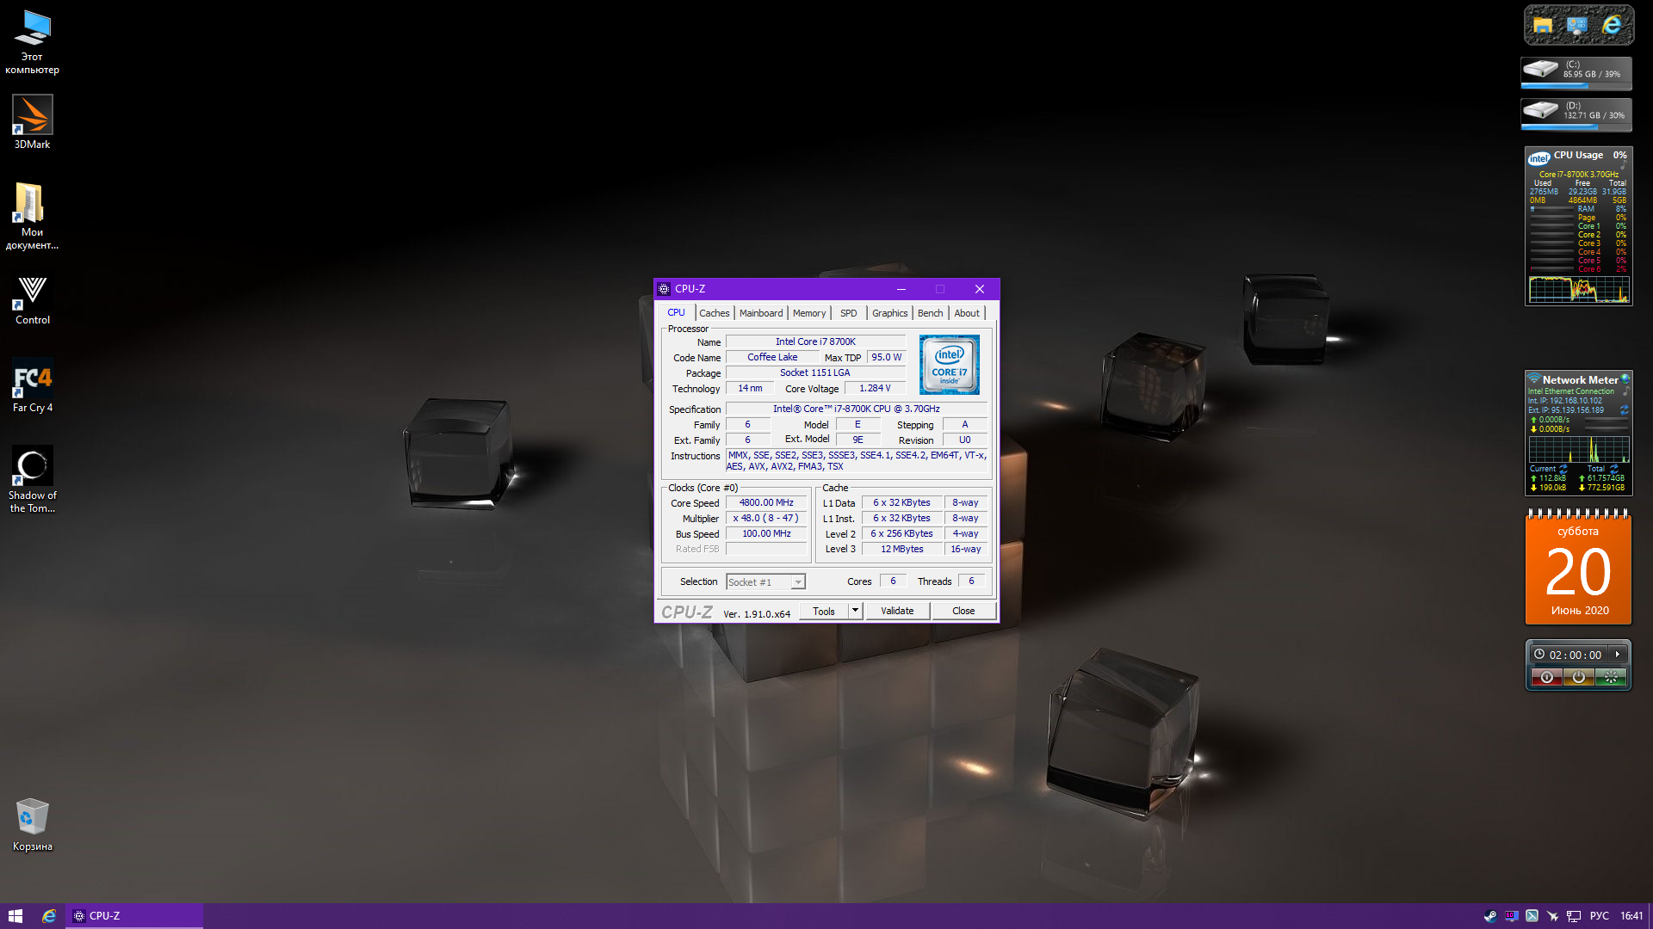Click the Internet Explorer icon in gadget launcher
The height and width of the screenshot is (929, 1653).
point(1612,25)
